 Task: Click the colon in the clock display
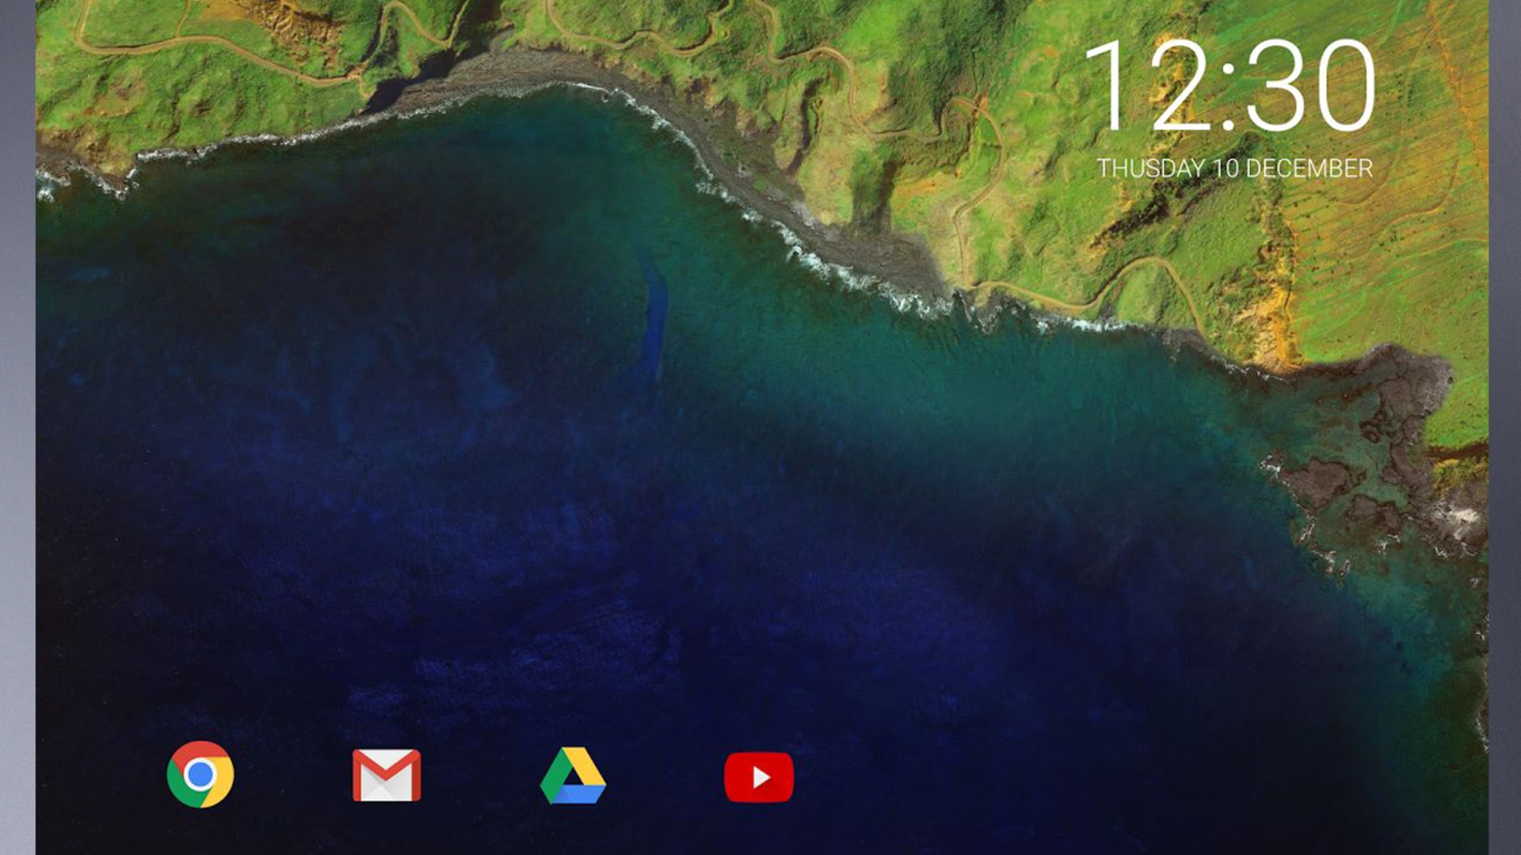(1229, 95)
